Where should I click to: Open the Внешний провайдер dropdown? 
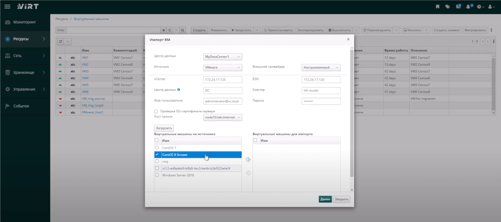(321, 67)
